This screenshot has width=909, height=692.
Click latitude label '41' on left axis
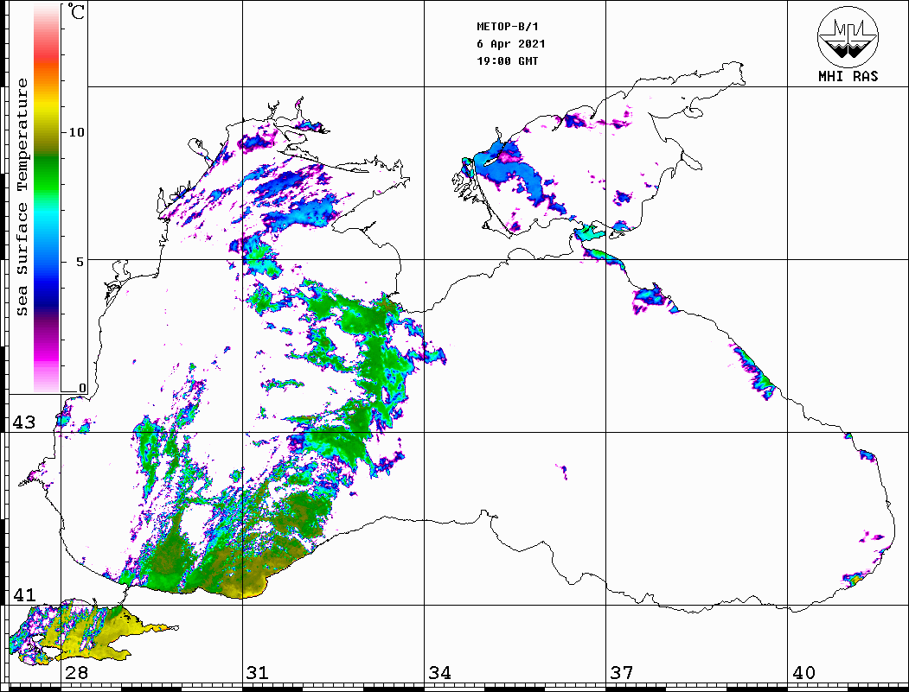coord(24,595)
